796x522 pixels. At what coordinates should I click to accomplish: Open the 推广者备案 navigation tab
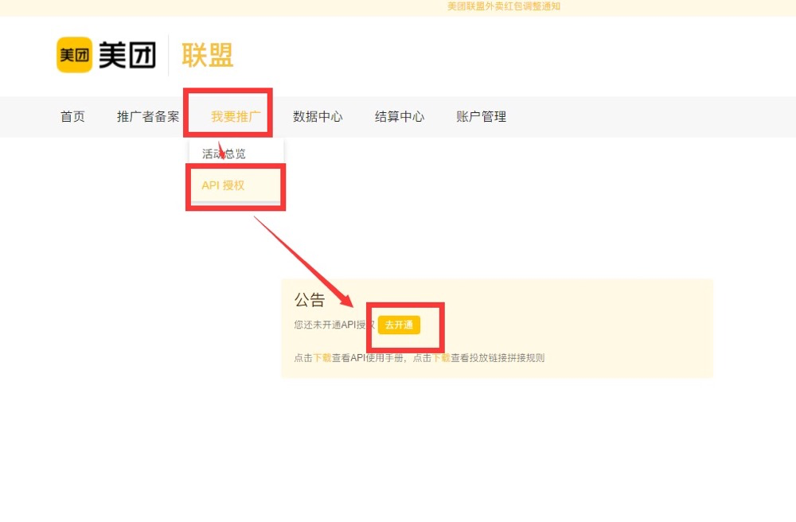pyautogui.click(x=148, y=117)
